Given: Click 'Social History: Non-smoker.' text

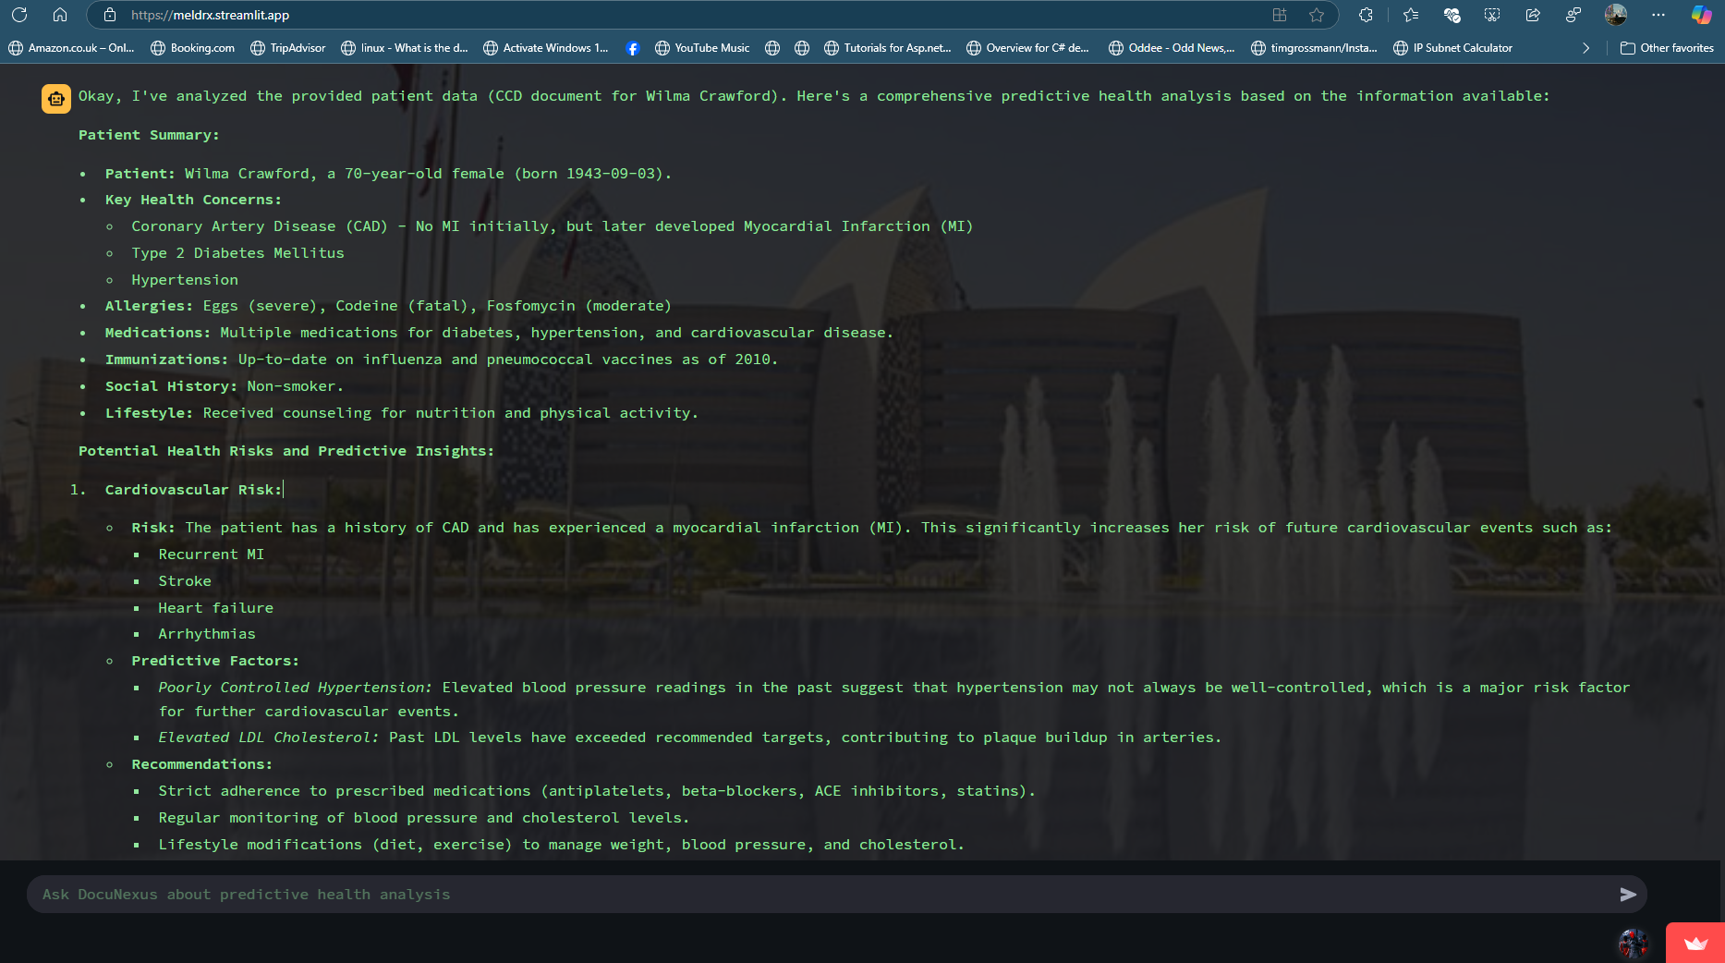Looking at the screenshot, I should tap(225, 386).
